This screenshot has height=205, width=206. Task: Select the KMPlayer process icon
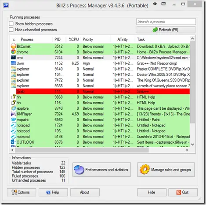click(14, 114)
